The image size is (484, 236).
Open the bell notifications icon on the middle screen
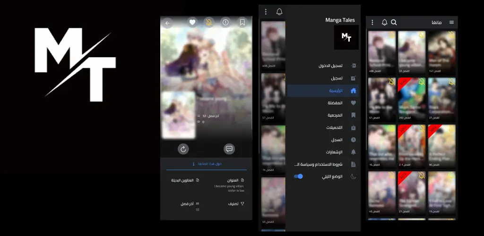[279, 12]
